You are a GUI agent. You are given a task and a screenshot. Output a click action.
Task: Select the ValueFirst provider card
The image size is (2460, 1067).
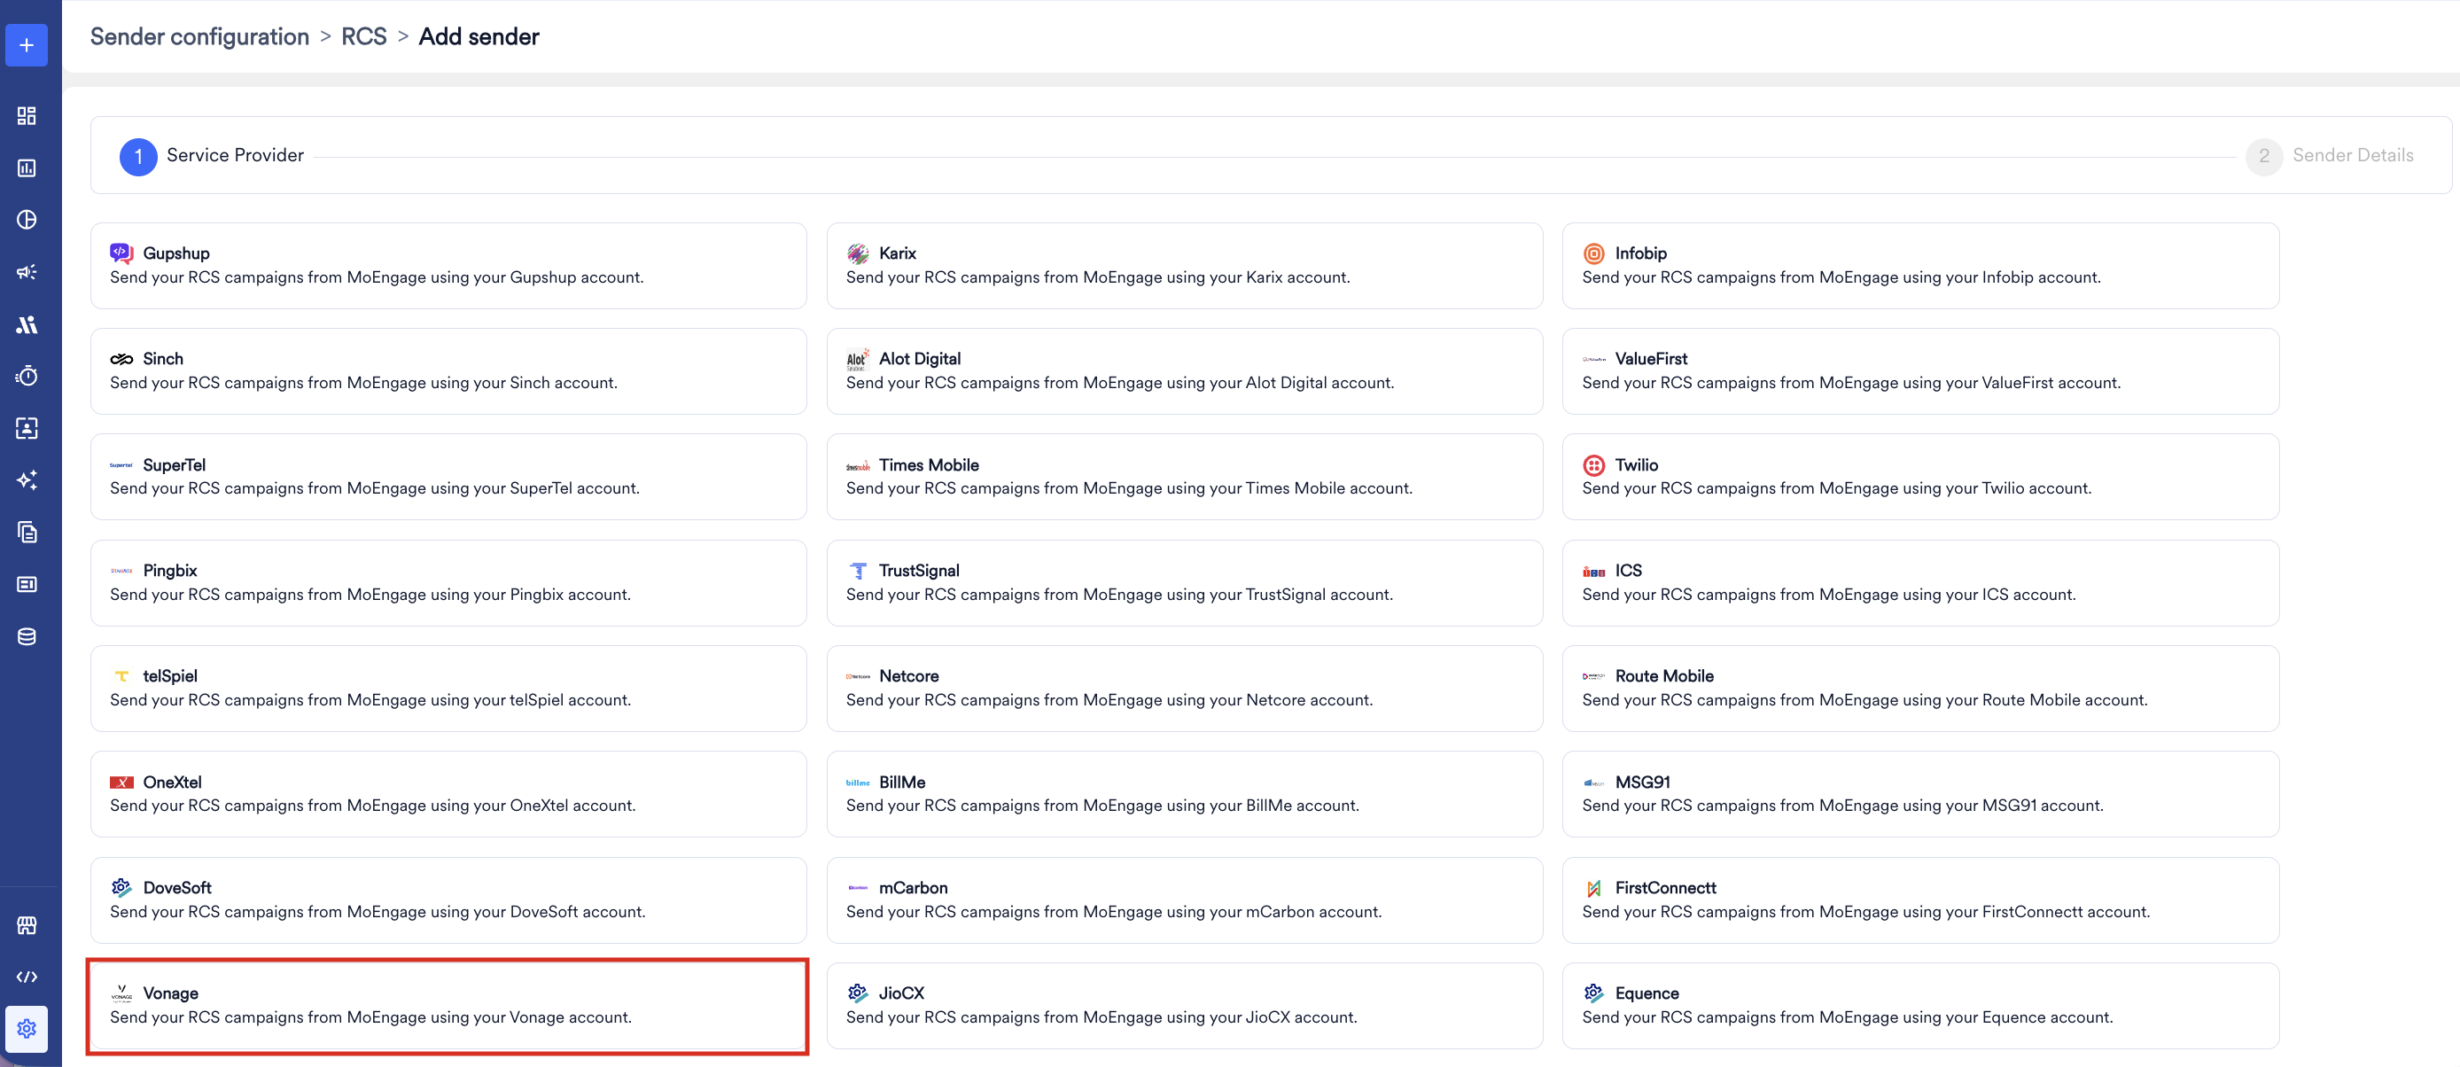pos(1920,371)
